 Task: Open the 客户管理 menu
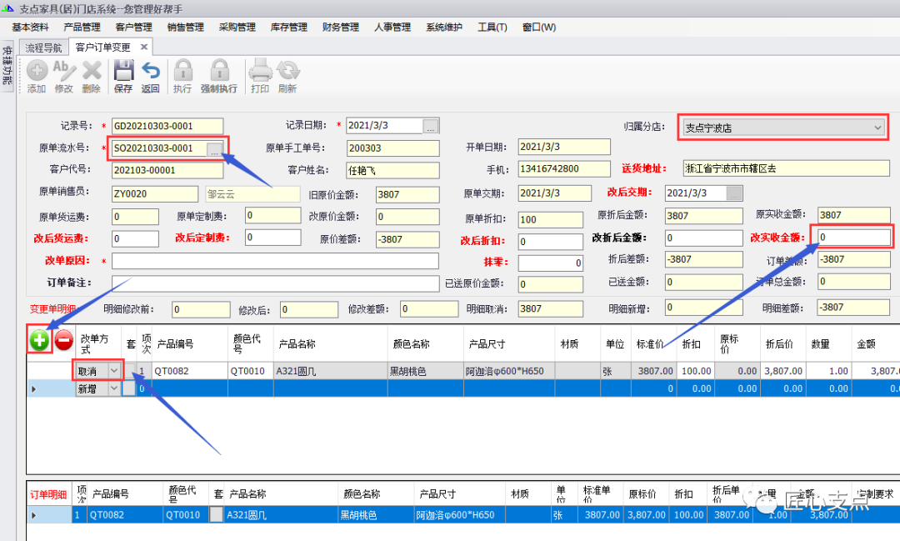[133, 27]
